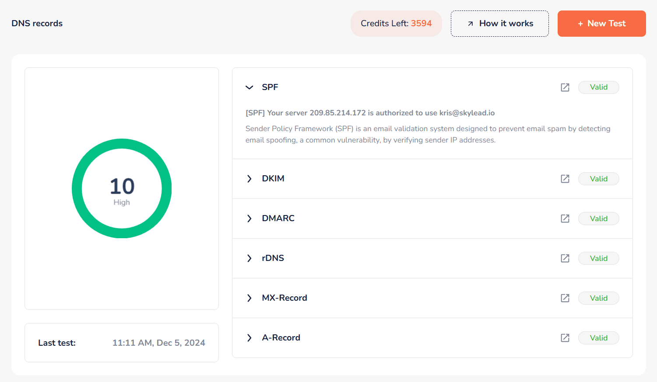Expand the DKIM section chevron
The width and height of the screenshot is (657, 382).
point(249,179)
